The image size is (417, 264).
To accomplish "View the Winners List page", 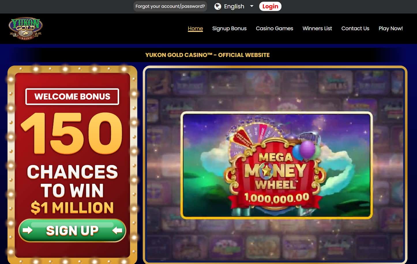I will tap(317, 28).
